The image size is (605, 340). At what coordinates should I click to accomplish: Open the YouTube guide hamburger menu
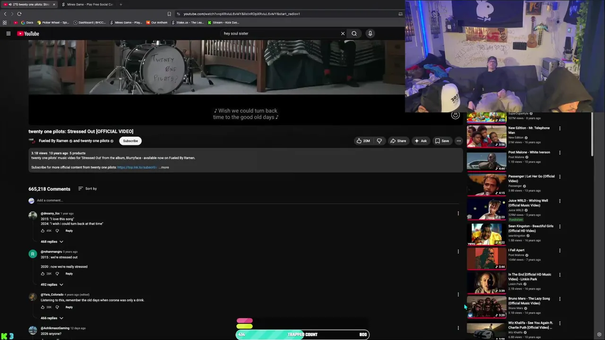pyautogui.click(x=8, y=34)
